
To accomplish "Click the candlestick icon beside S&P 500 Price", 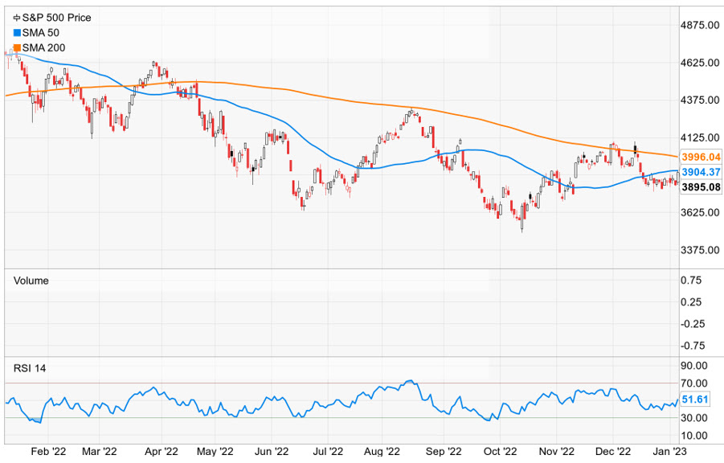I will pyautogui.click(x=17, y=17).
